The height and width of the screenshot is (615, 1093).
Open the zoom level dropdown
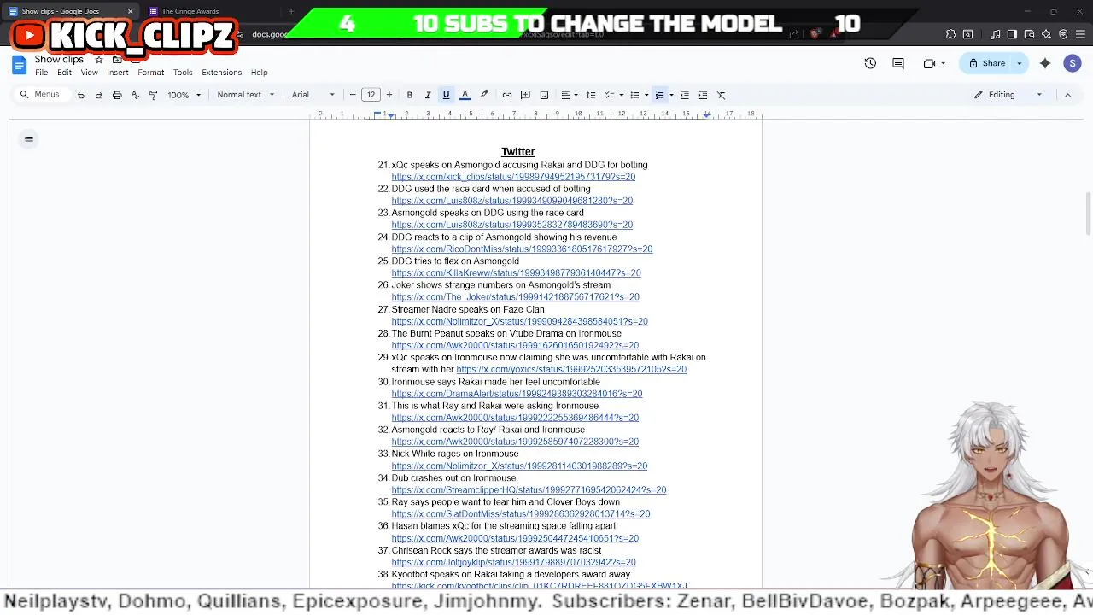coord(184,95)
